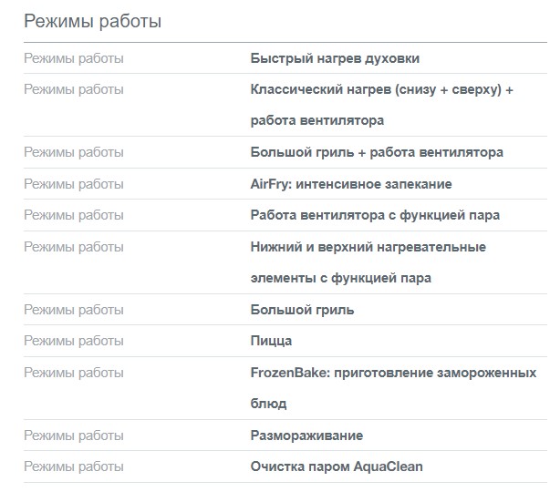Click the row label left of standalone "Большой гриль"
550x492 pixels.
coord(74,310)
